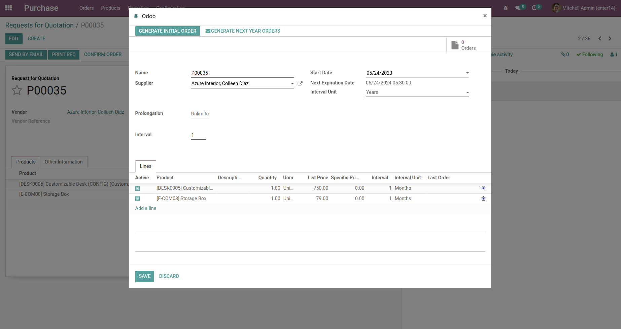The width and height of the screenshot is (621, 329).
Task: Open the conversations chat icon
Action: pos(518,8)
